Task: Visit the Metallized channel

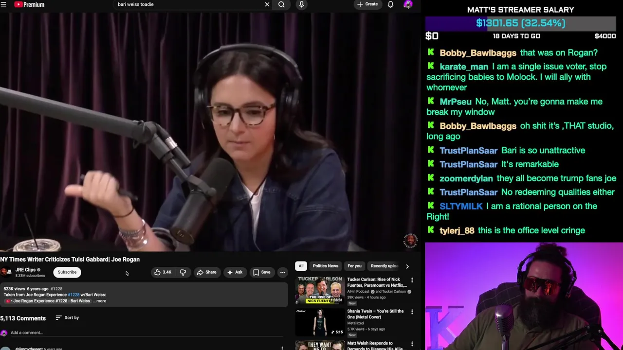Action: pos(355,323)
